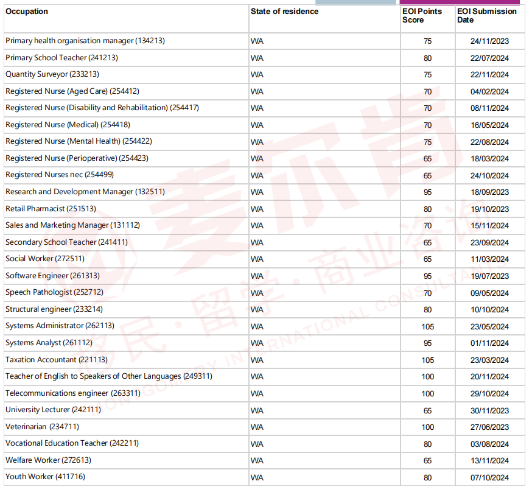Select date 07/10/2024 for Youth Worker
Screen dimensions: 532x495
coord(489,478)
